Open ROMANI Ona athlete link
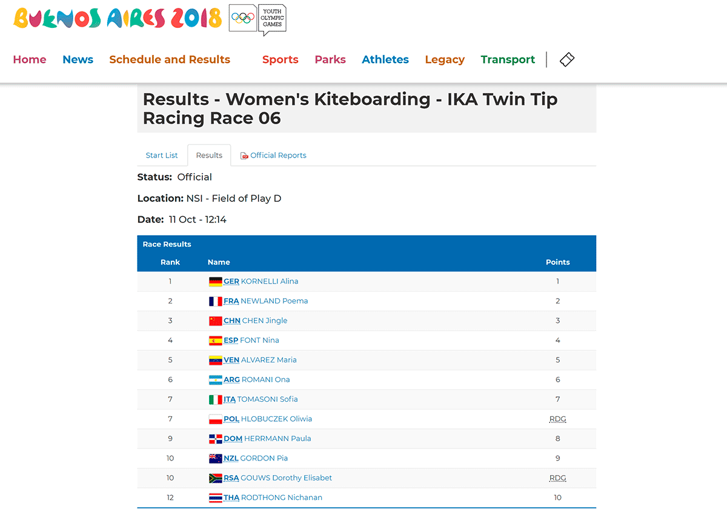 pos(265,379)
